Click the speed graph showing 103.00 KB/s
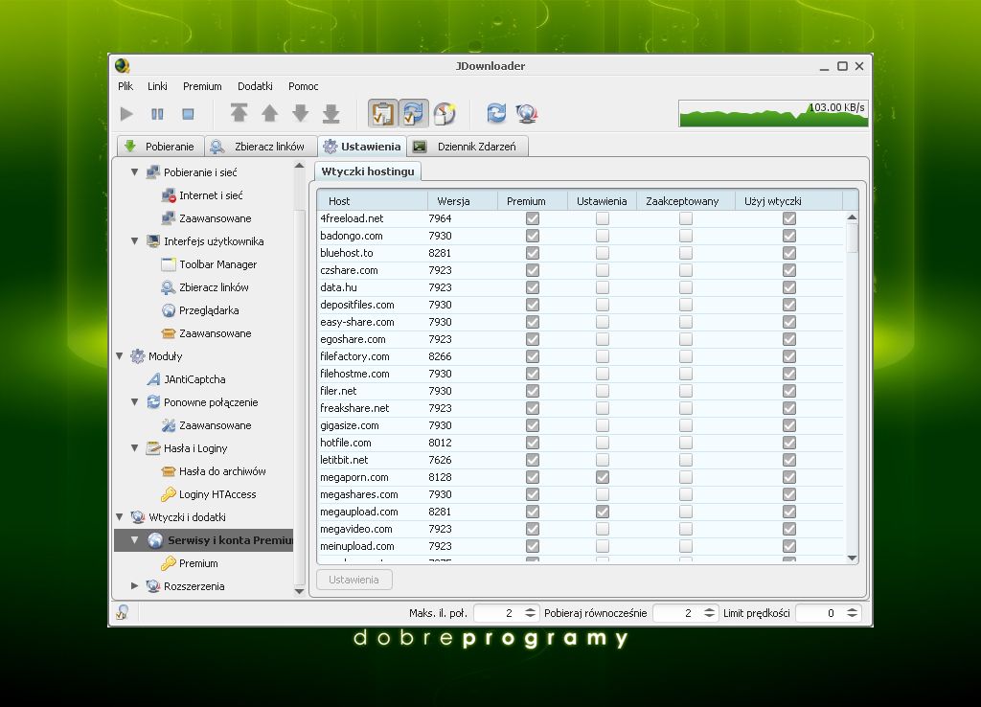This screenshot has width=981, height=707. [773, 113]
